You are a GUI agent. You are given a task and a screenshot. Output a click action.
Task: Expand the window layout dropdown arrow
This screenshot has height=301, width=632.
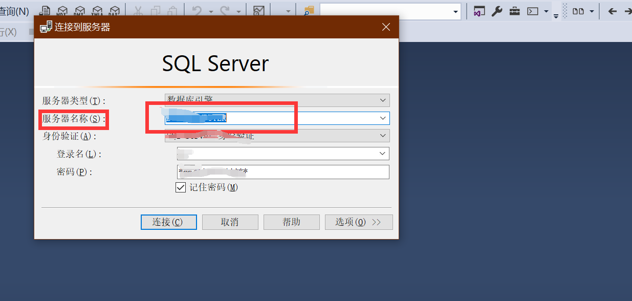pyautogui.click(x=592, y=11)
